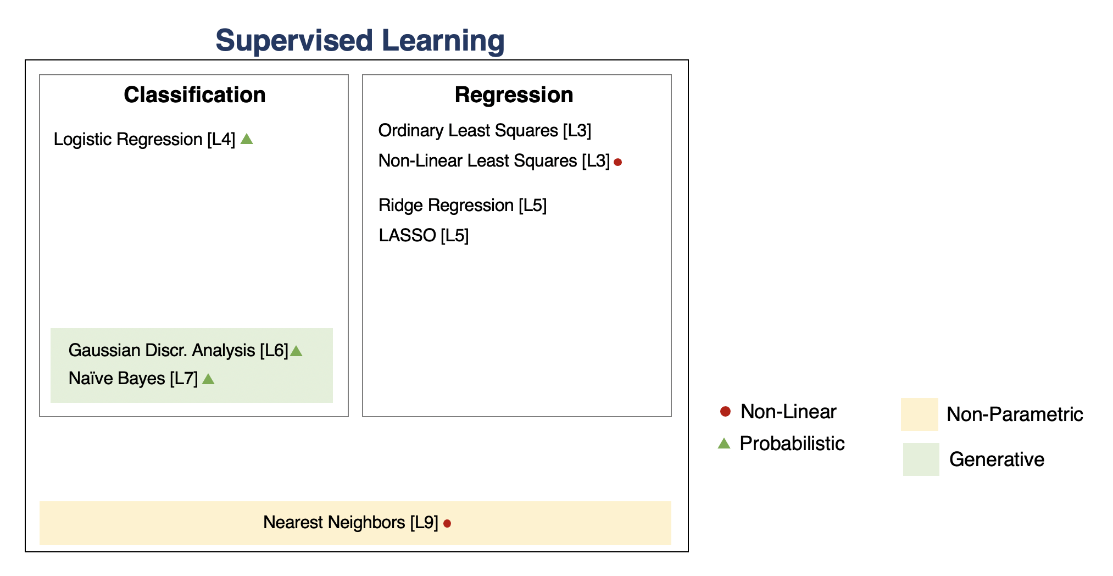Select Ordinary Least Squares [L3] text

coord(485,131)
